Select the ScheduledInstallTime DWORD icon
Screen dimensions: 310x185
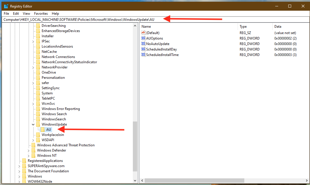click(x=143, y=55)
